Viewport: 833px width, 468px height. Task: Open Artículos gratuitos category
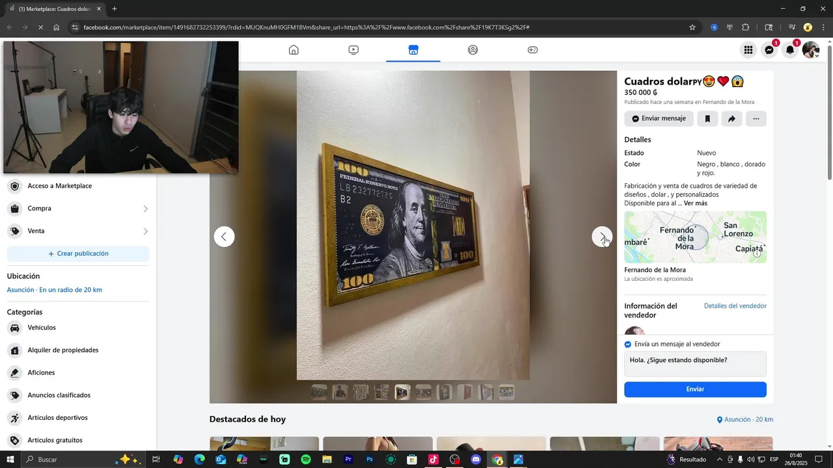(x=78, y=441)
